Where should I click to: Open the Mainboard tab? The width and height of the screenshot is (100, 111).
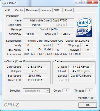coord(32,10)
